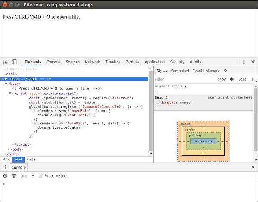Open the console drawer three-dot menu

click(x=5, y=167)
